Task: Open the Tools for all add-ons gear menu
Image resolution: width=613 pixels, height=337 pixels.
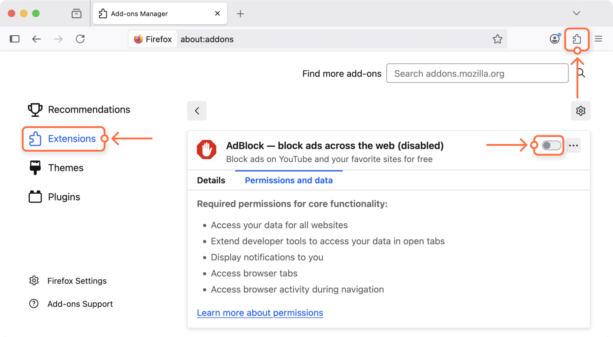Action: pos(580,111)
